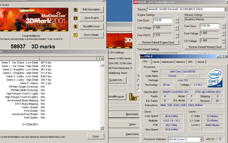Click the MadOnion 3DMark2001 banner image

(34, 19)
